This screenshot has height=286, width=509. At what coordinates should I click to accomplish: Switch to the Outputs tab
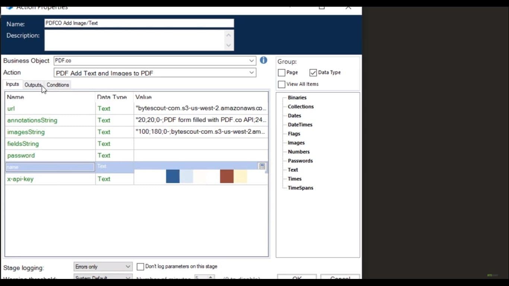point(33,85)
